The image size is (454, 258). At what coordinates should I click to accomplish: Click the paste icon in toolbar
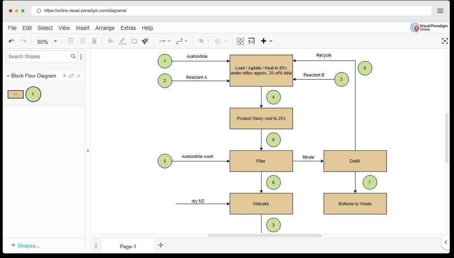(83, 41)
